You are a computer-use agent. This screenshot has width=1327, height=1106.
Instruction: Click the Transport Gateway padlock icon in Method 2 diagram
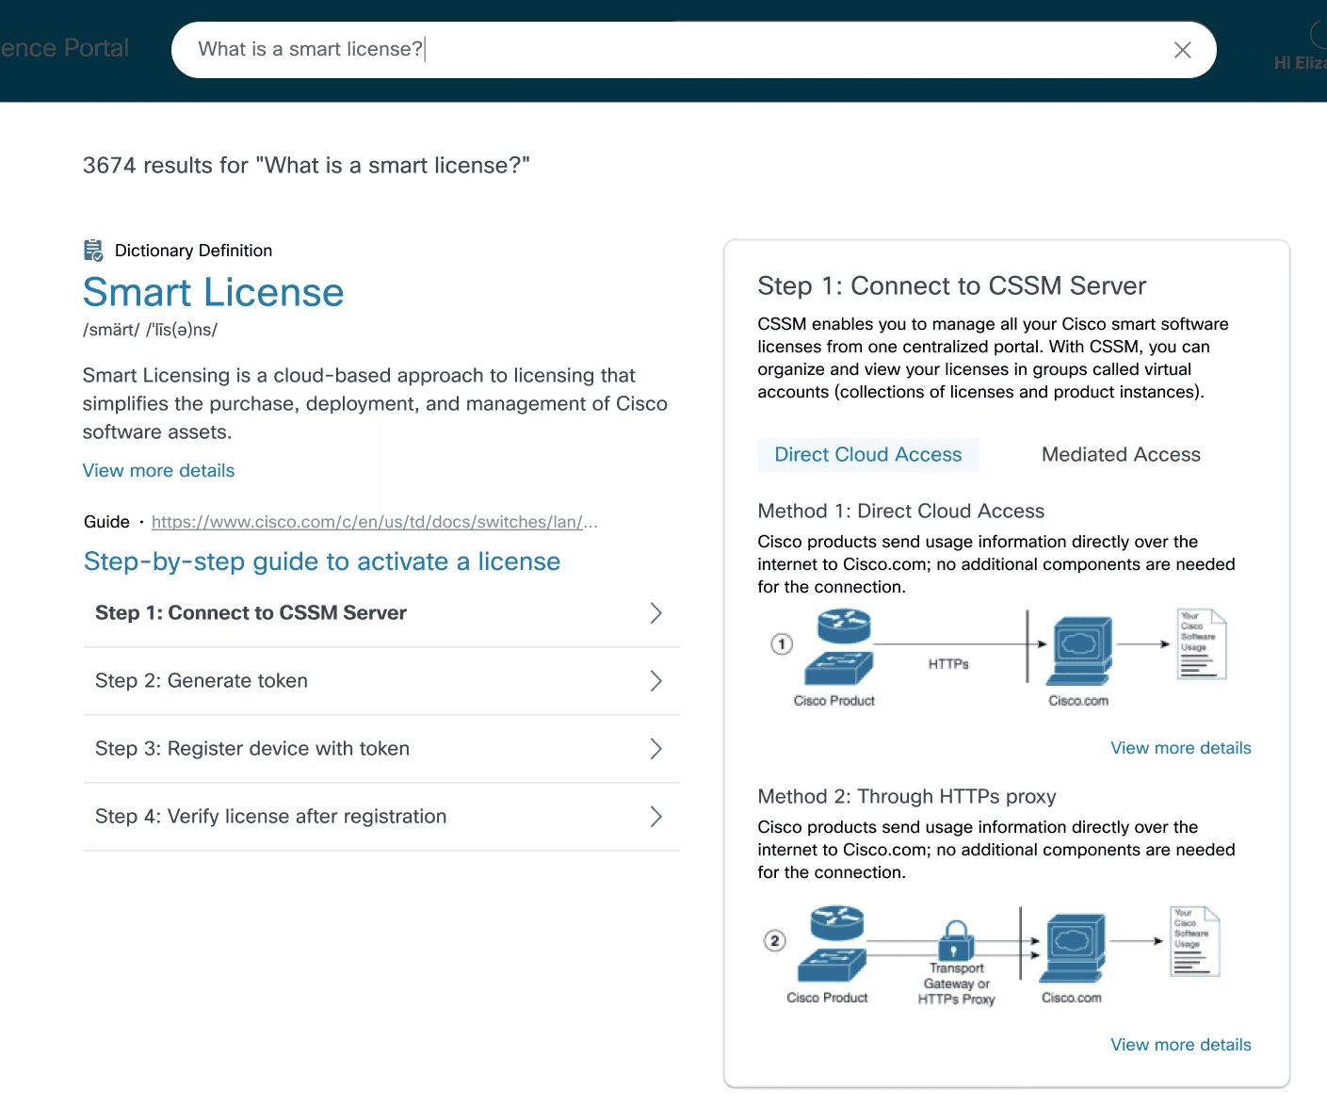956,940
